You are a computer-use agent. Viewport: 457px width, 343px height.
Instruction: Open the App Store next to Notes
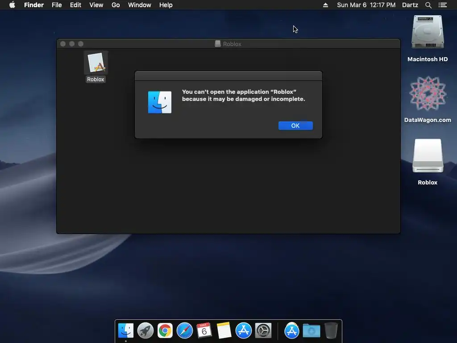pos(244,330)
